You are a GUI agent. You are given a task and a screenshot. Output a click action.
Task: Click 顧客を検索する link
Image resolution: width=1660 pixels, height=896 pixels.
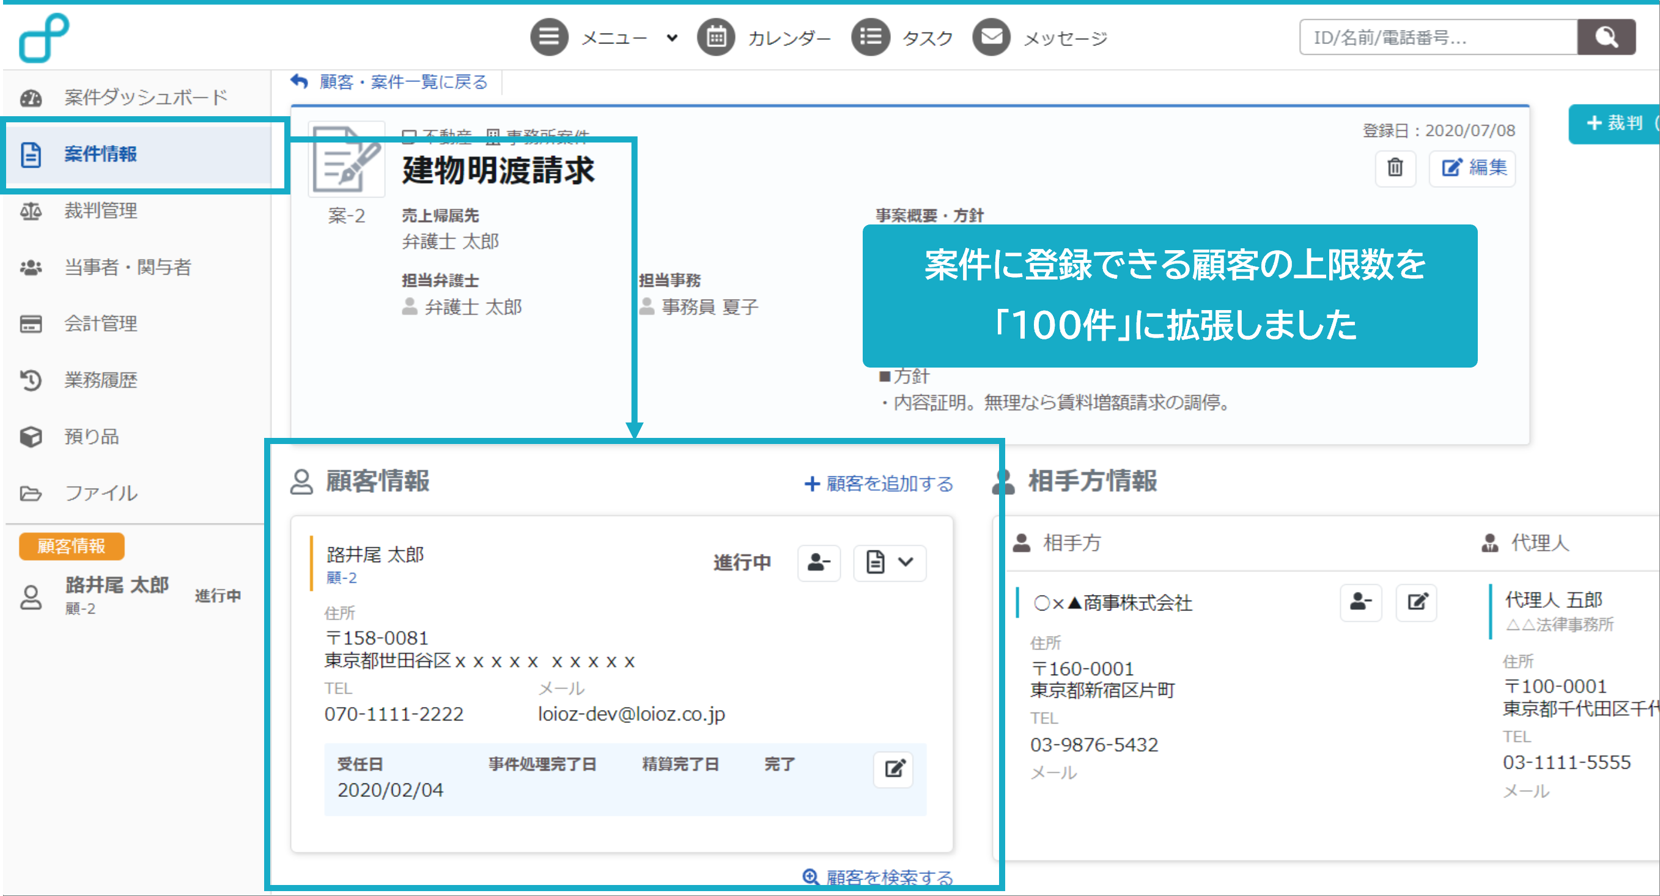tap(877, 877)
